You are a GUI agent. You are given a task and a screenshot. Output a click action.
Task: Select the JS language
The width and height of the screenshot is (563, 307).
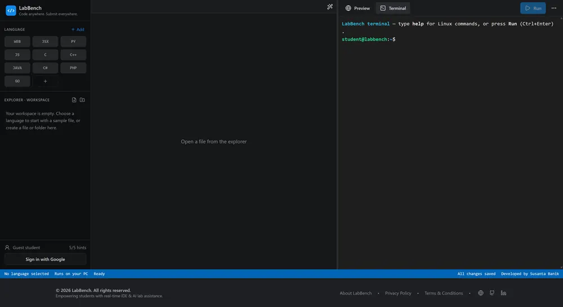tap(17, 55)
